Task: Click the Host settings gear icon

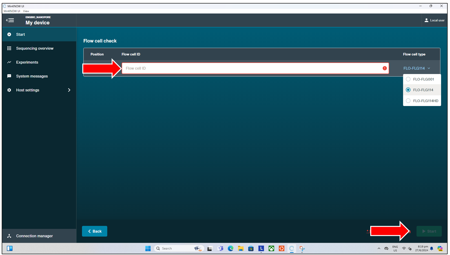Action: tap(9, 90)
